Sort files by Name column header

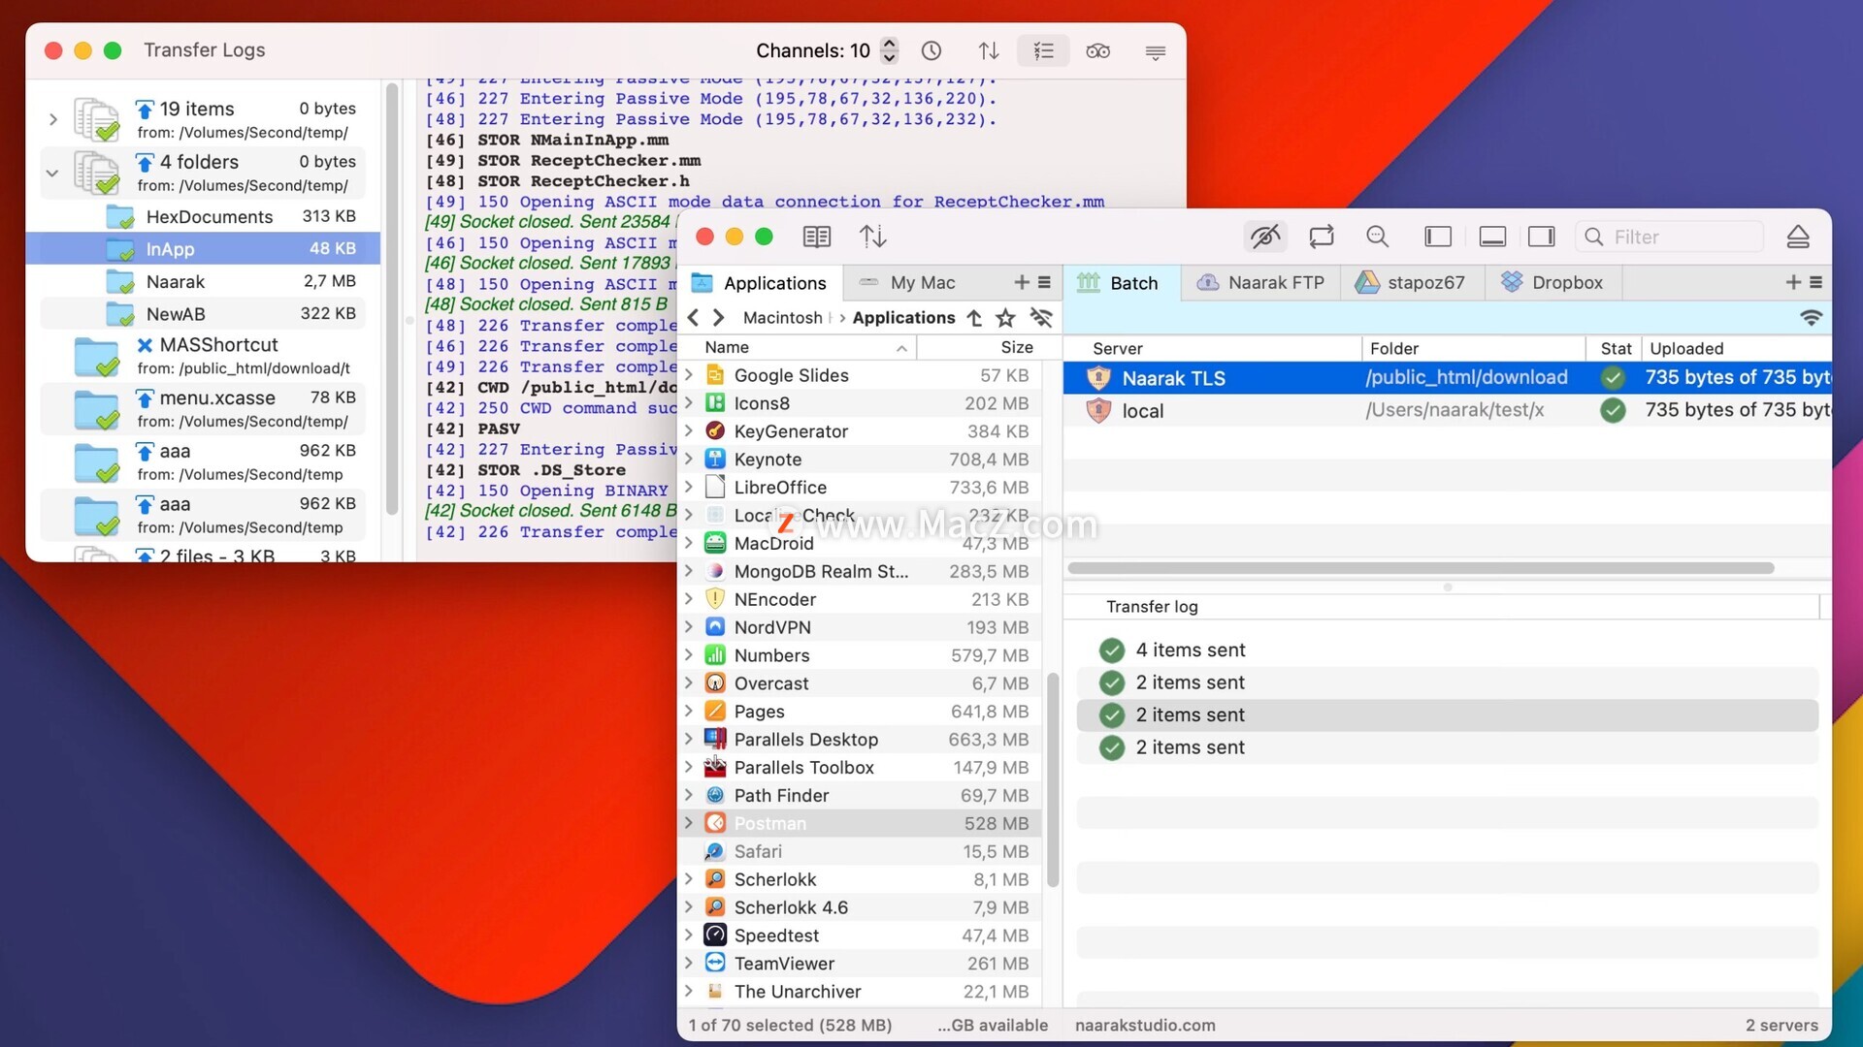798,347
